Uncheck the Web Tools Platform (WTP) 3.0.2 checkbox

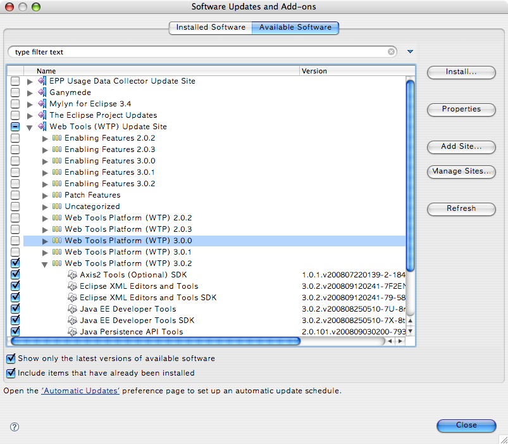tap(15, 263)
